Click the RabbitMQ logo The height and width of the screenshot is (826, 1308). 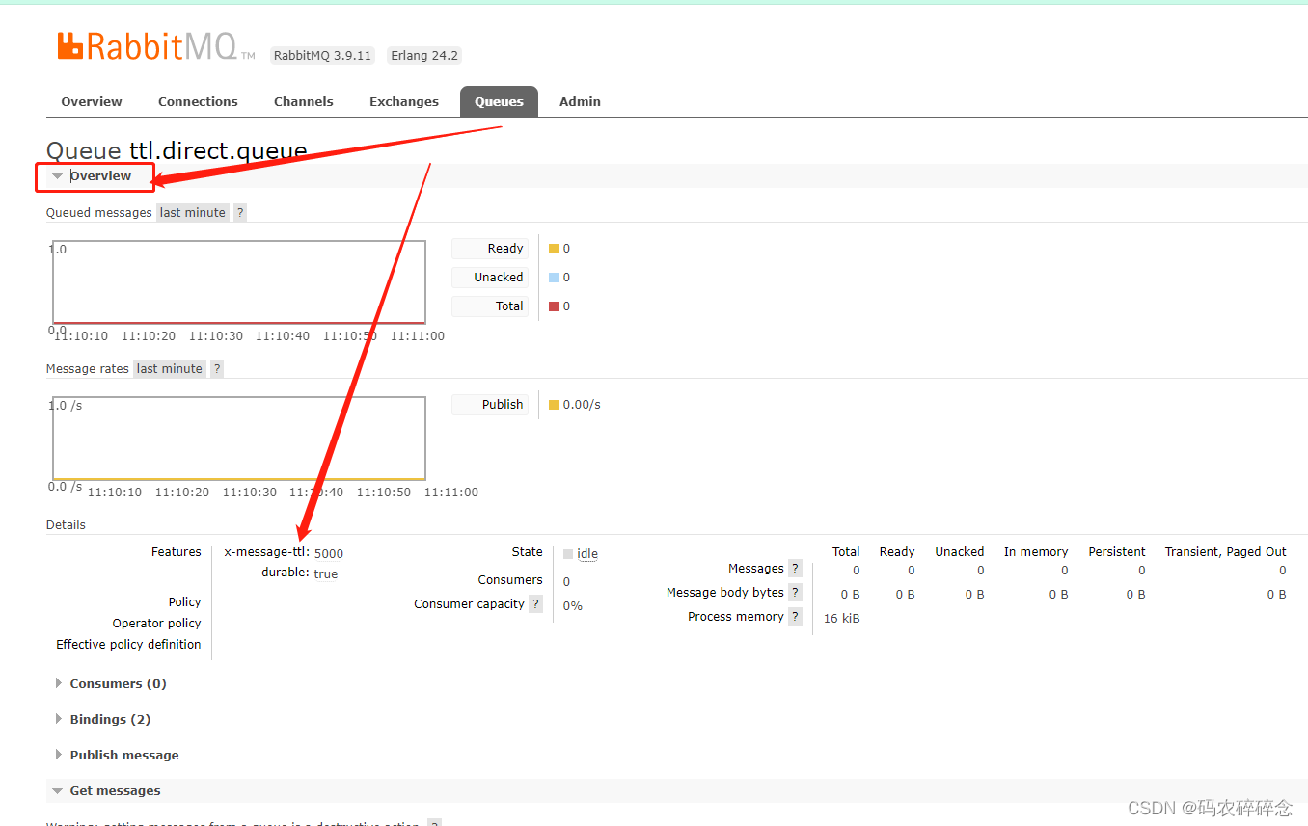pos(156,46)
